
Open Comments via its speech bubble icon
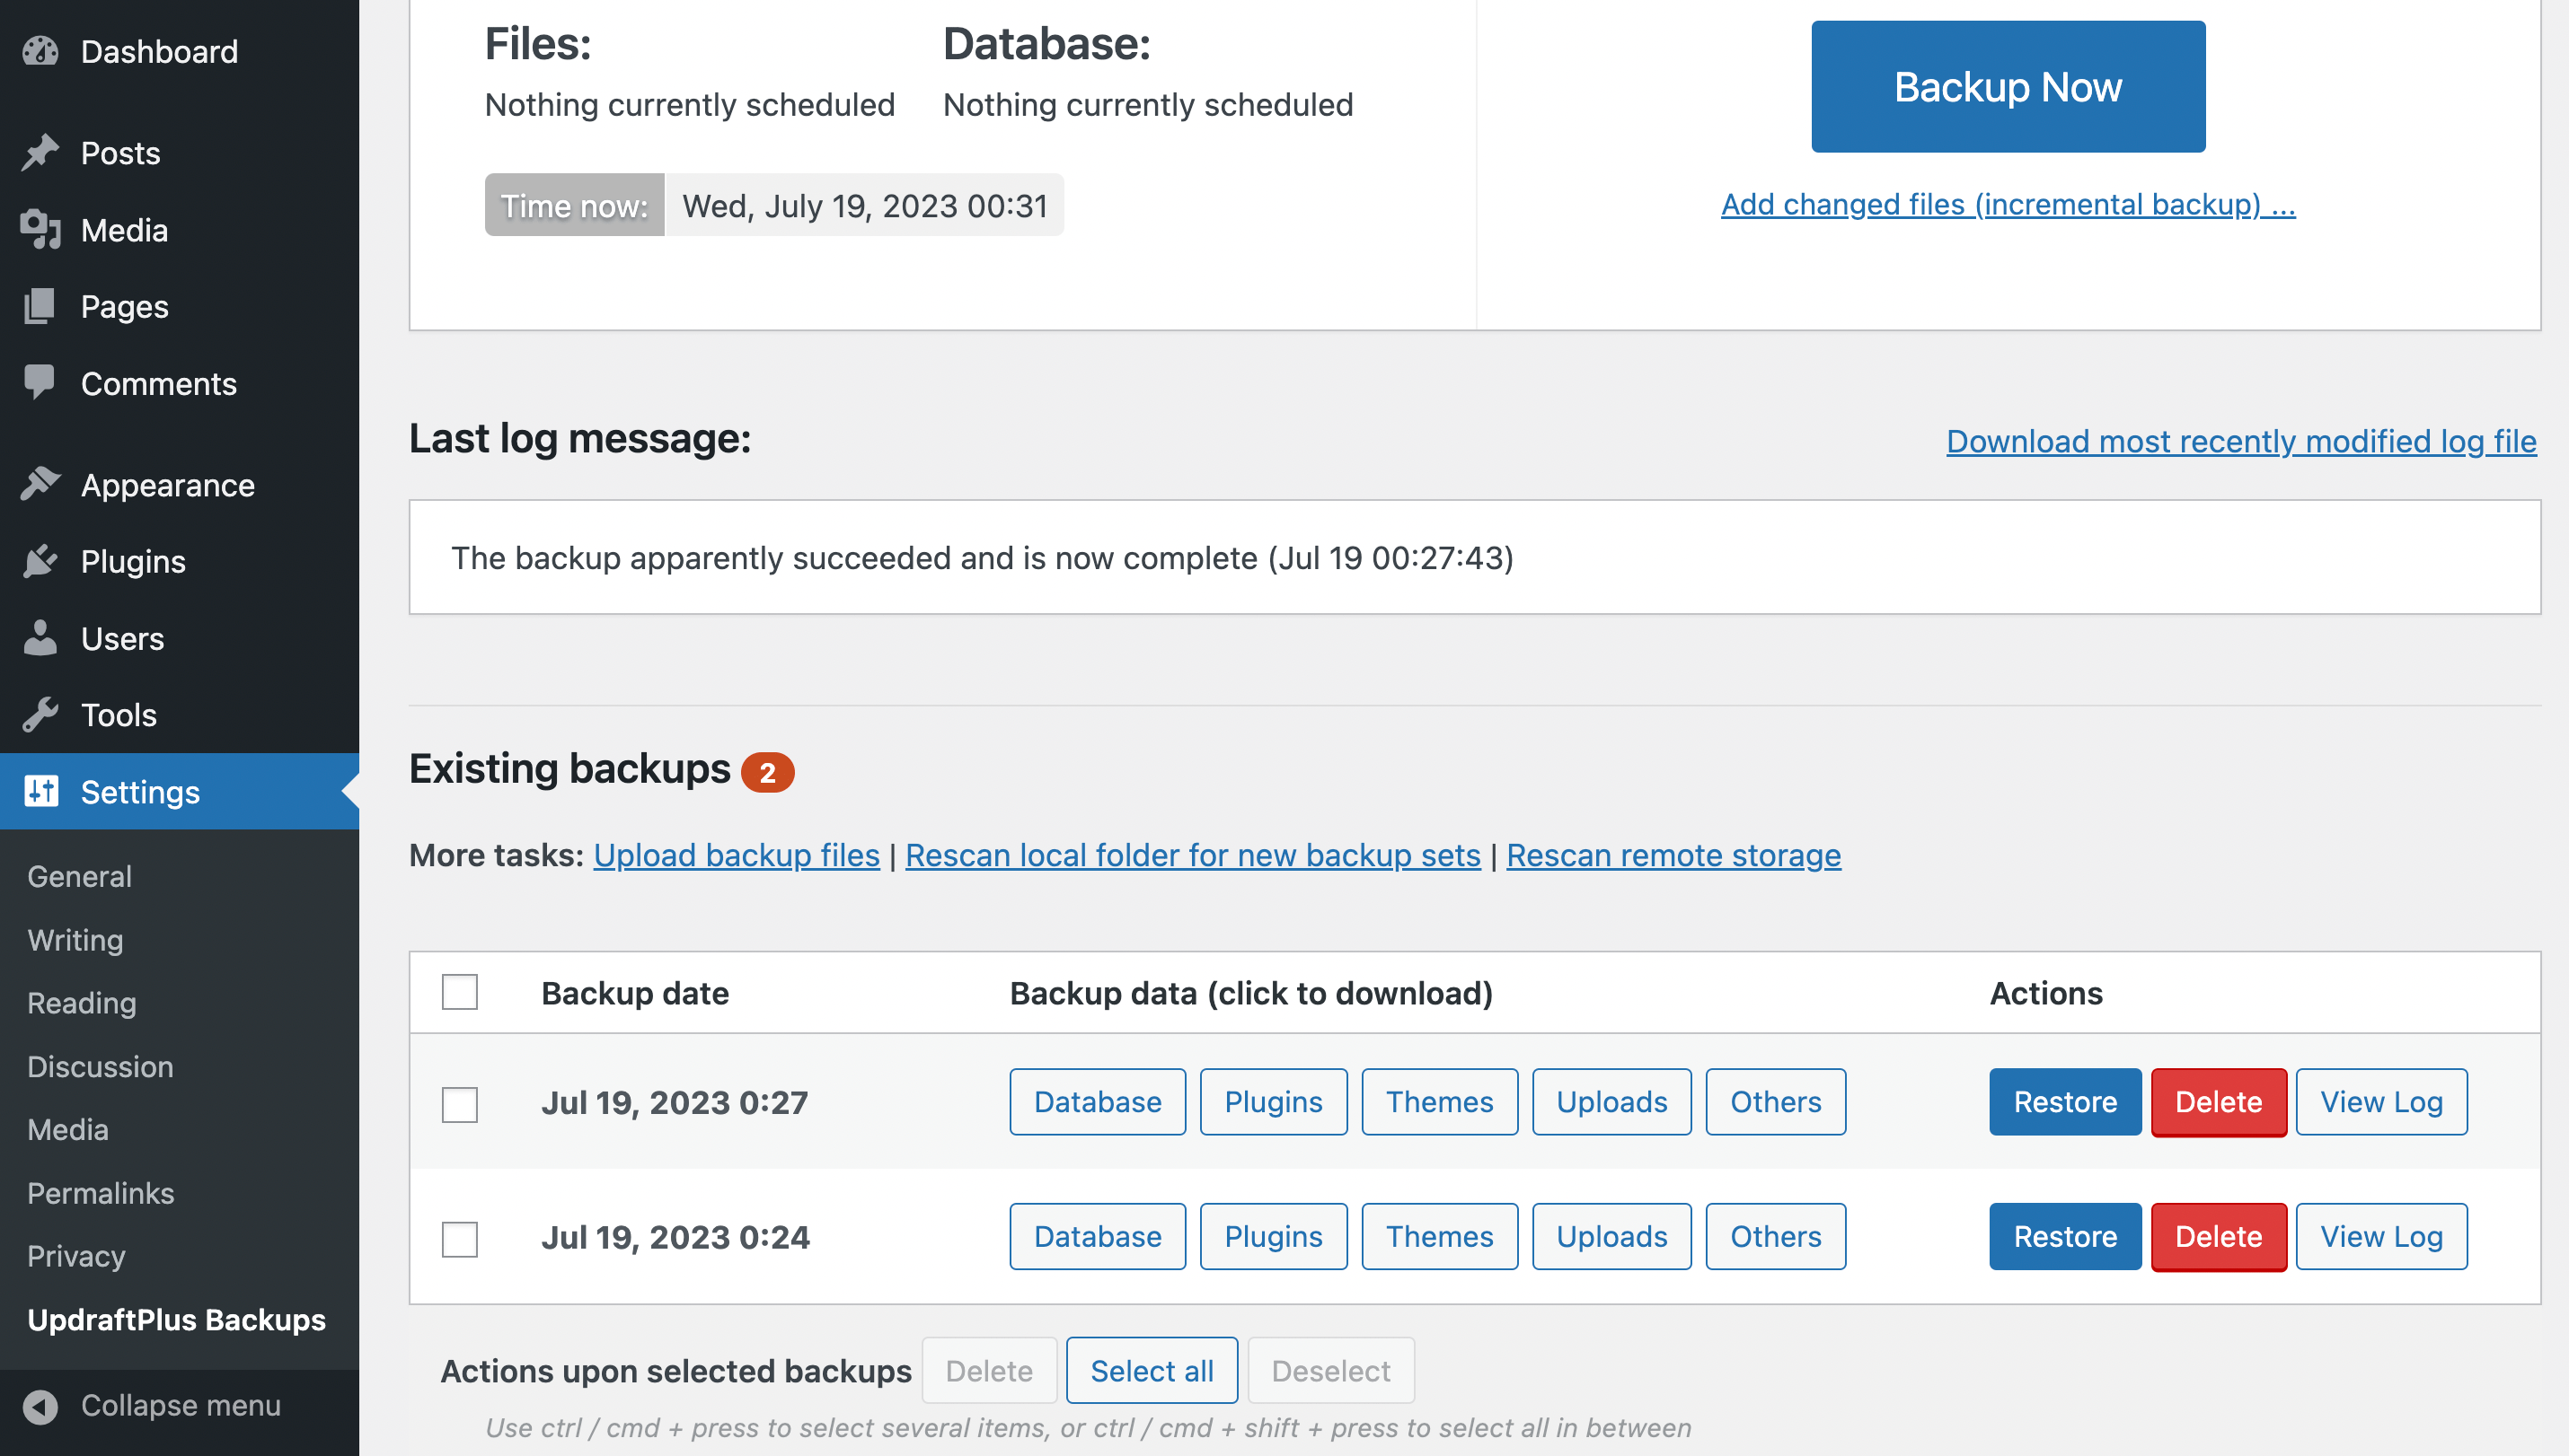tap(41, 383)
